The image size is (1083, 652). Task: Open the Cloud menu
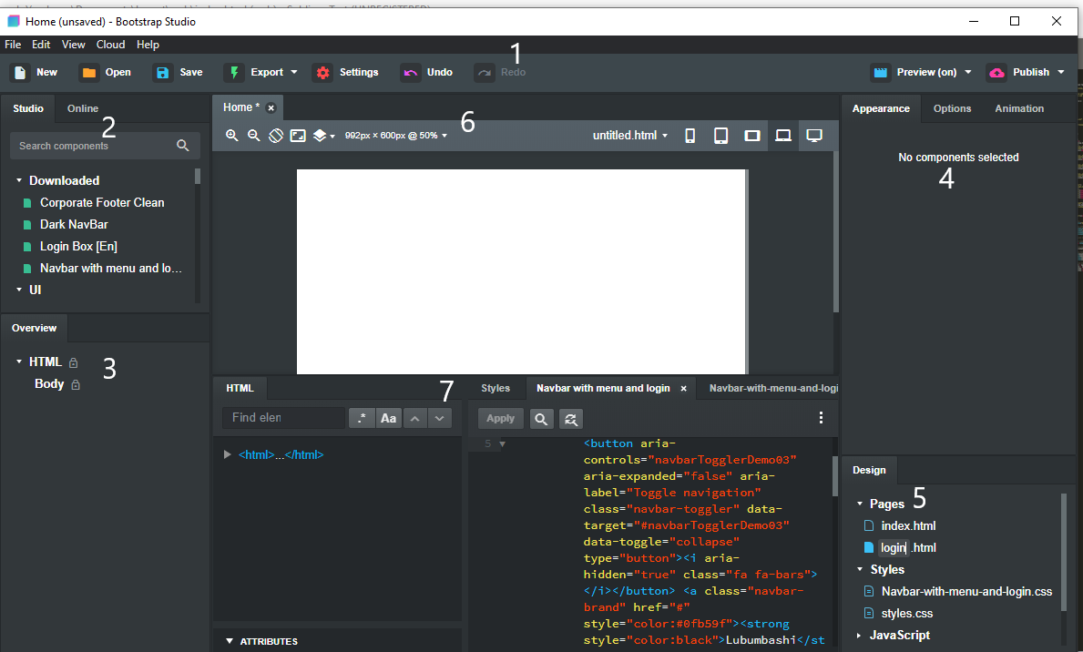(x=110, y=45)
